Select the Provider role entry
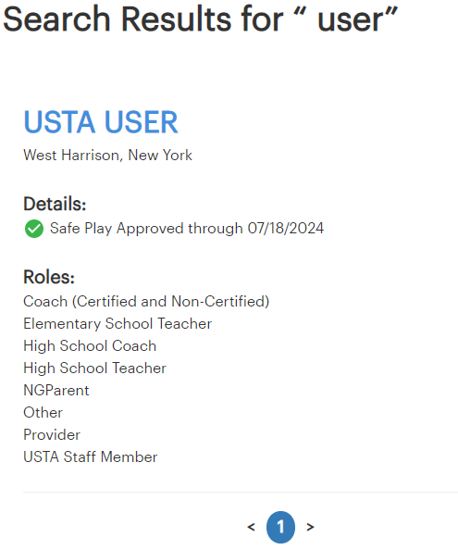 pyautogui.click(x=52, y=435)
